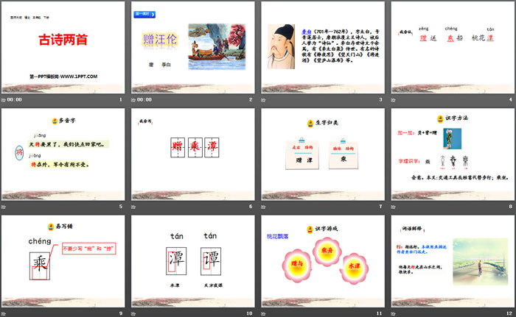Click the animation star icon under slide 1

point(4,99)
